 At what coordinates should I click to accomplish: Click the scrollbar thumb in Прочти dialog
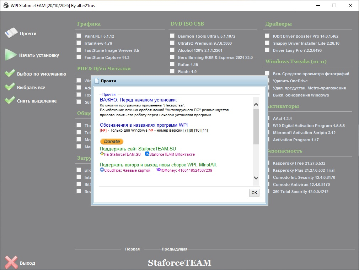(x=256, y=126)
